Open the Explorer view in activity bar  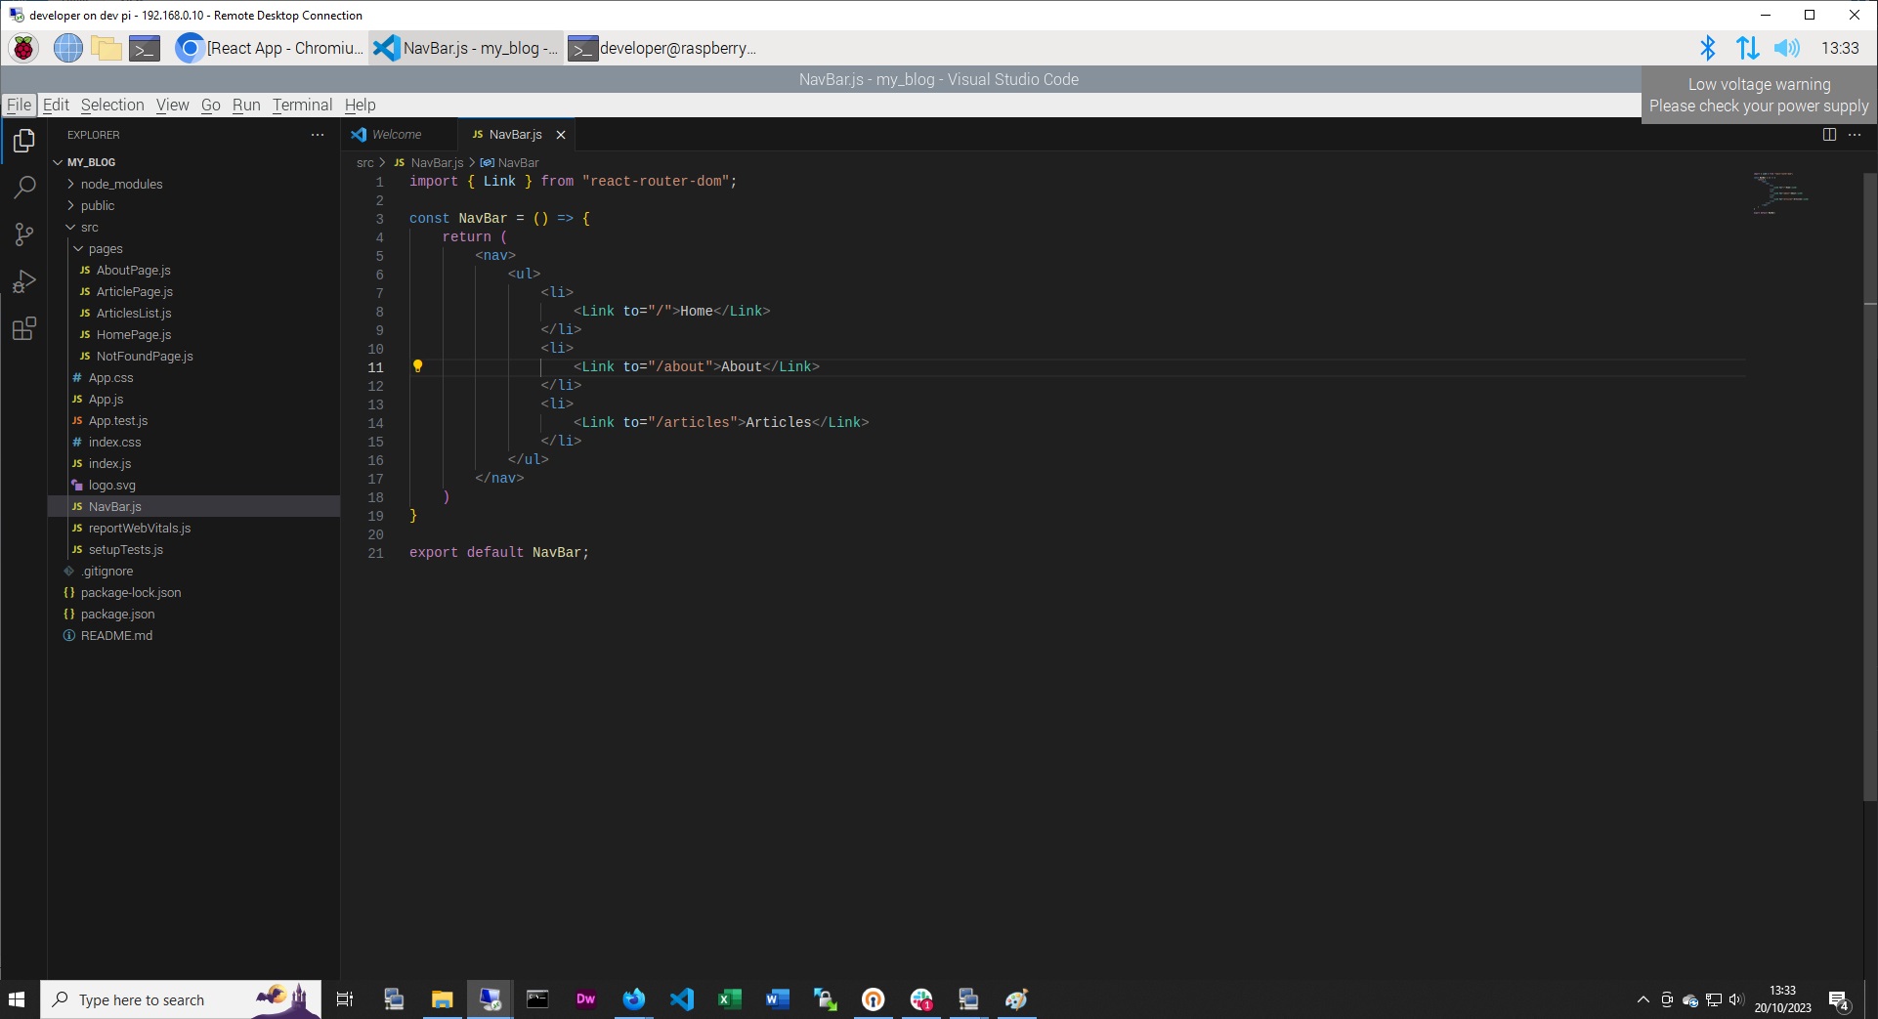click(x=24, y=142)
